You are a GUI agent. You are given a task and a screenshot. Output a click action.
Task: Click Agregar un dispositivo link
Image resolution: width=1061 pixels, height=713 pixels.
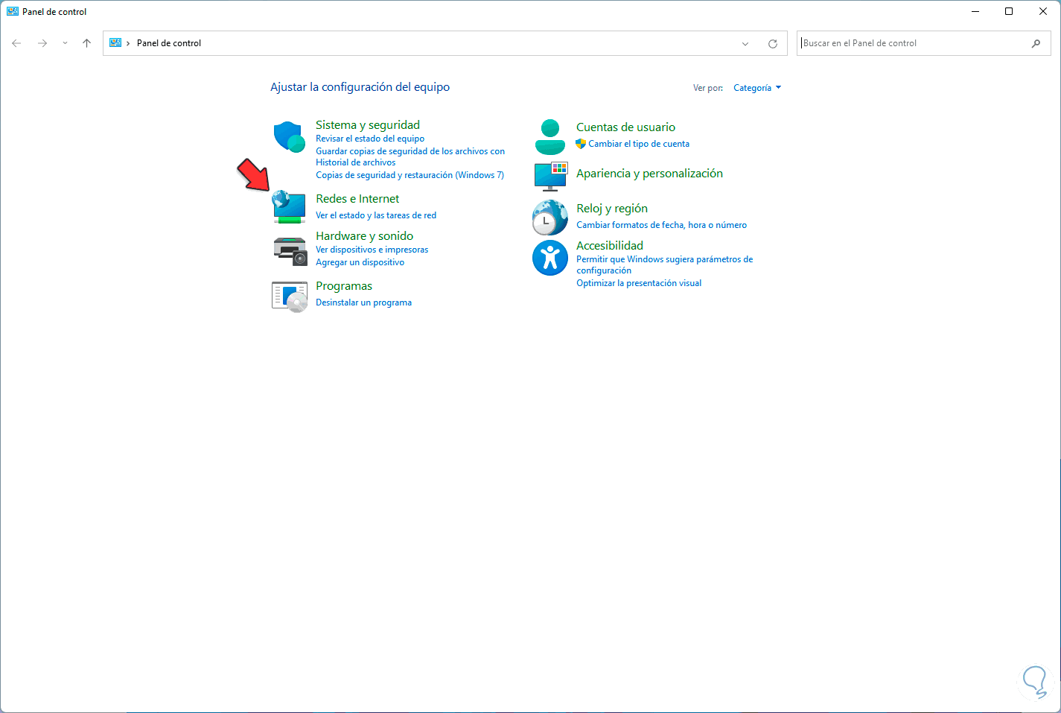[360, 262]
